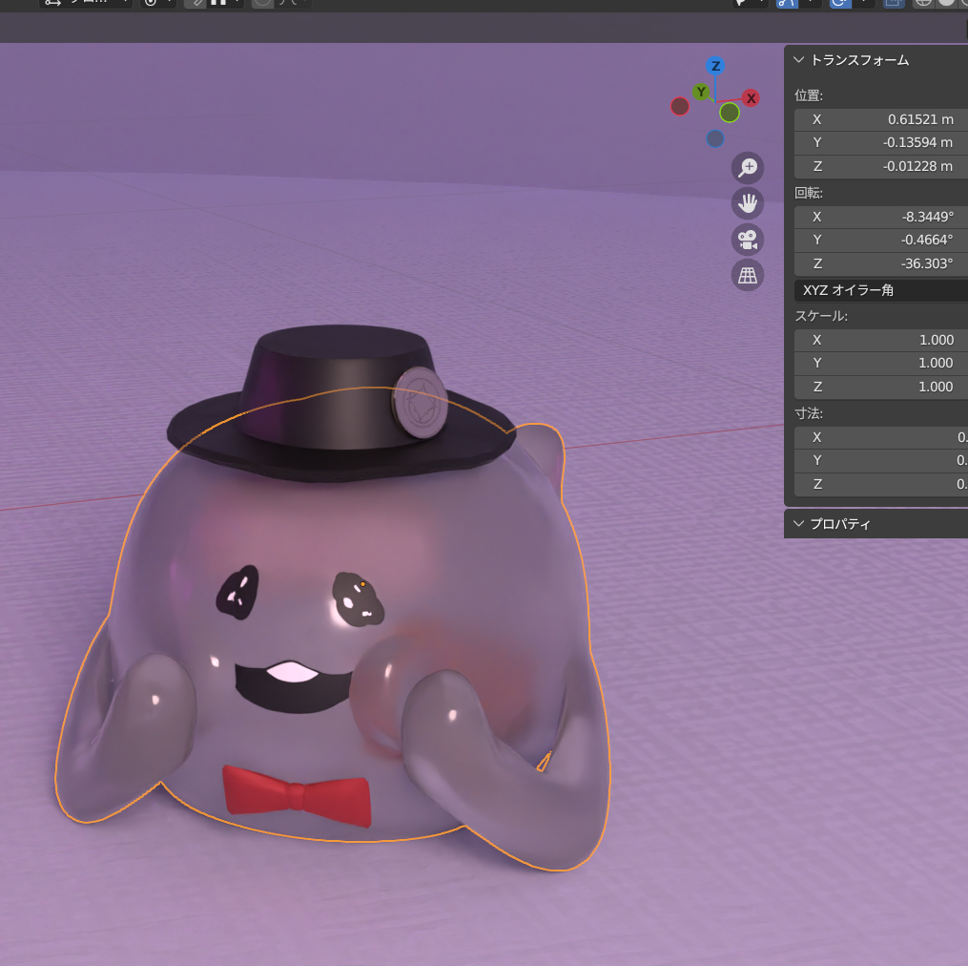Click the green Y axis on the gizmo
The height and width of the screenshot is (966, 968).
pos(701,92)
